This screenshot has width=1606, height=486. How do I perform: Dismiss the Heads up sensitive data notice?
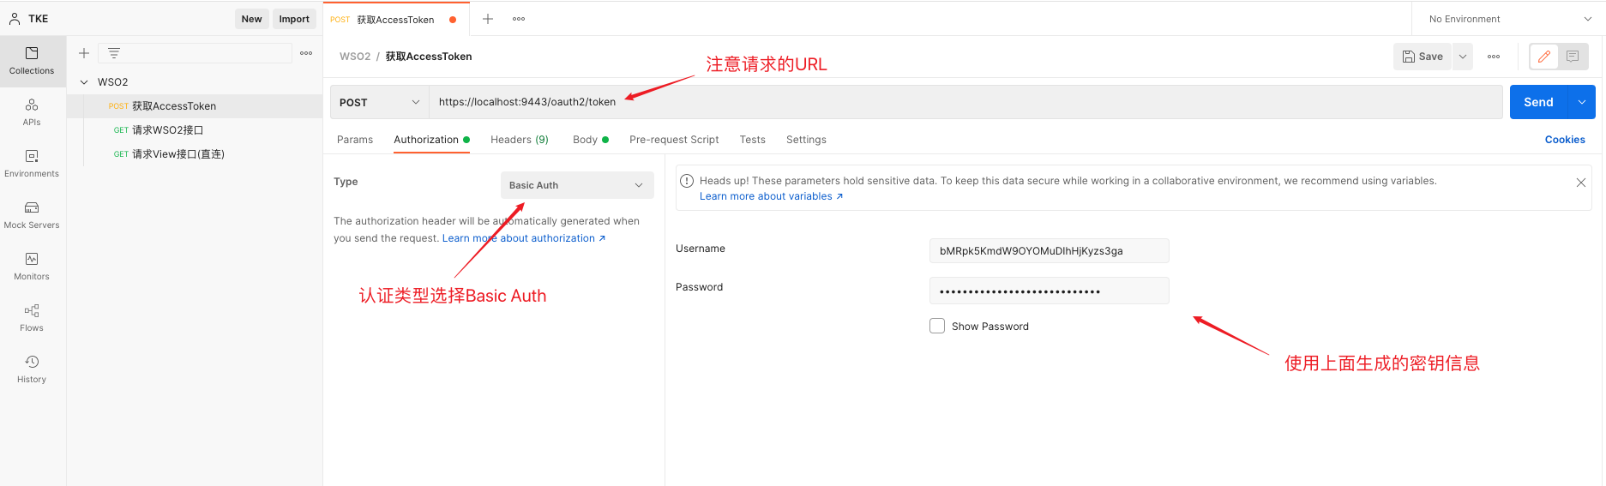click(1581, 183)
